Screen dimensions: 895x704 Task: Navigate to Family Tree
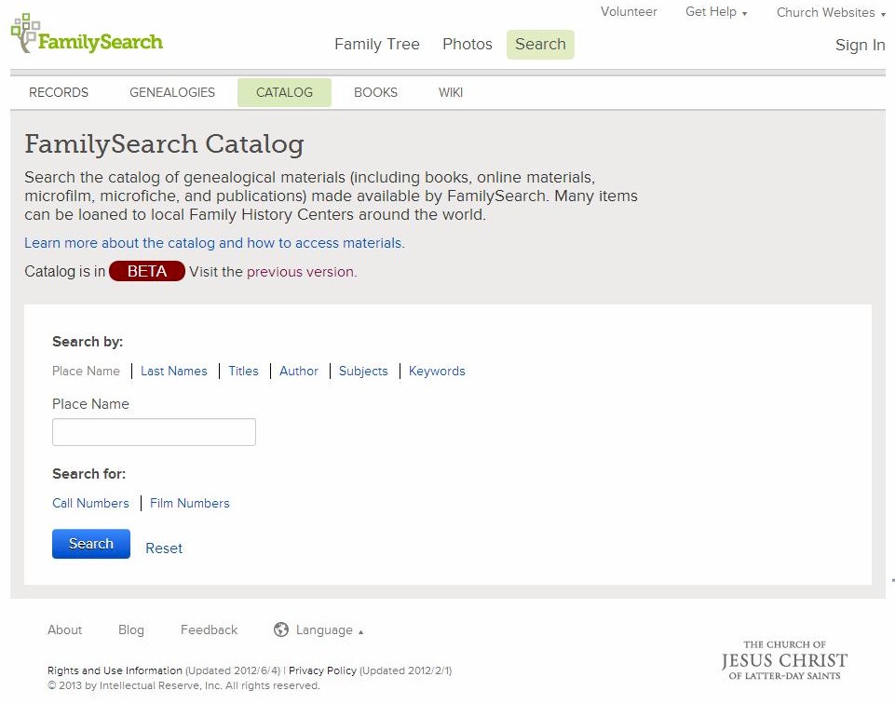pos(376,44)
